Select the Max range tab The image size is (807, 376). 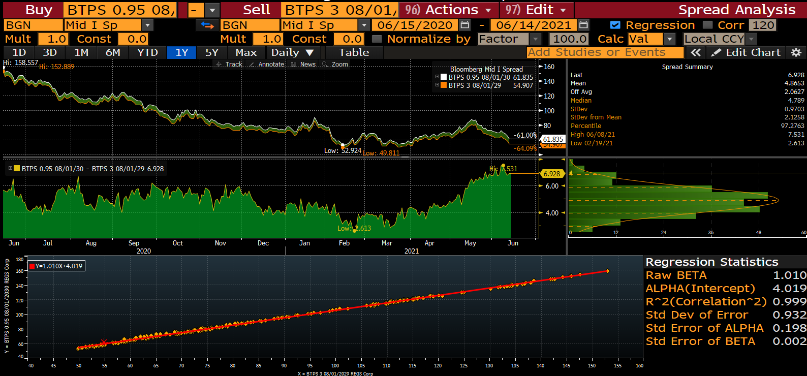point(246,52)
